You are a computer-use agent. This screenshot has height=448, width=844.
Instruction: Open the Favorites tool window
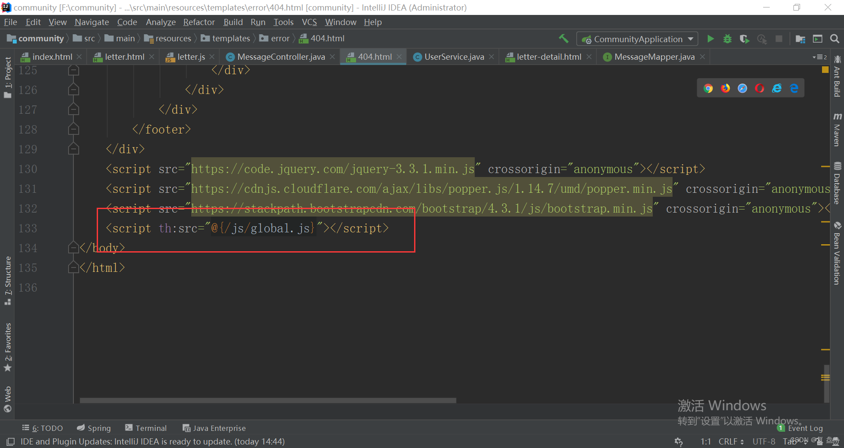coord(8,347)
